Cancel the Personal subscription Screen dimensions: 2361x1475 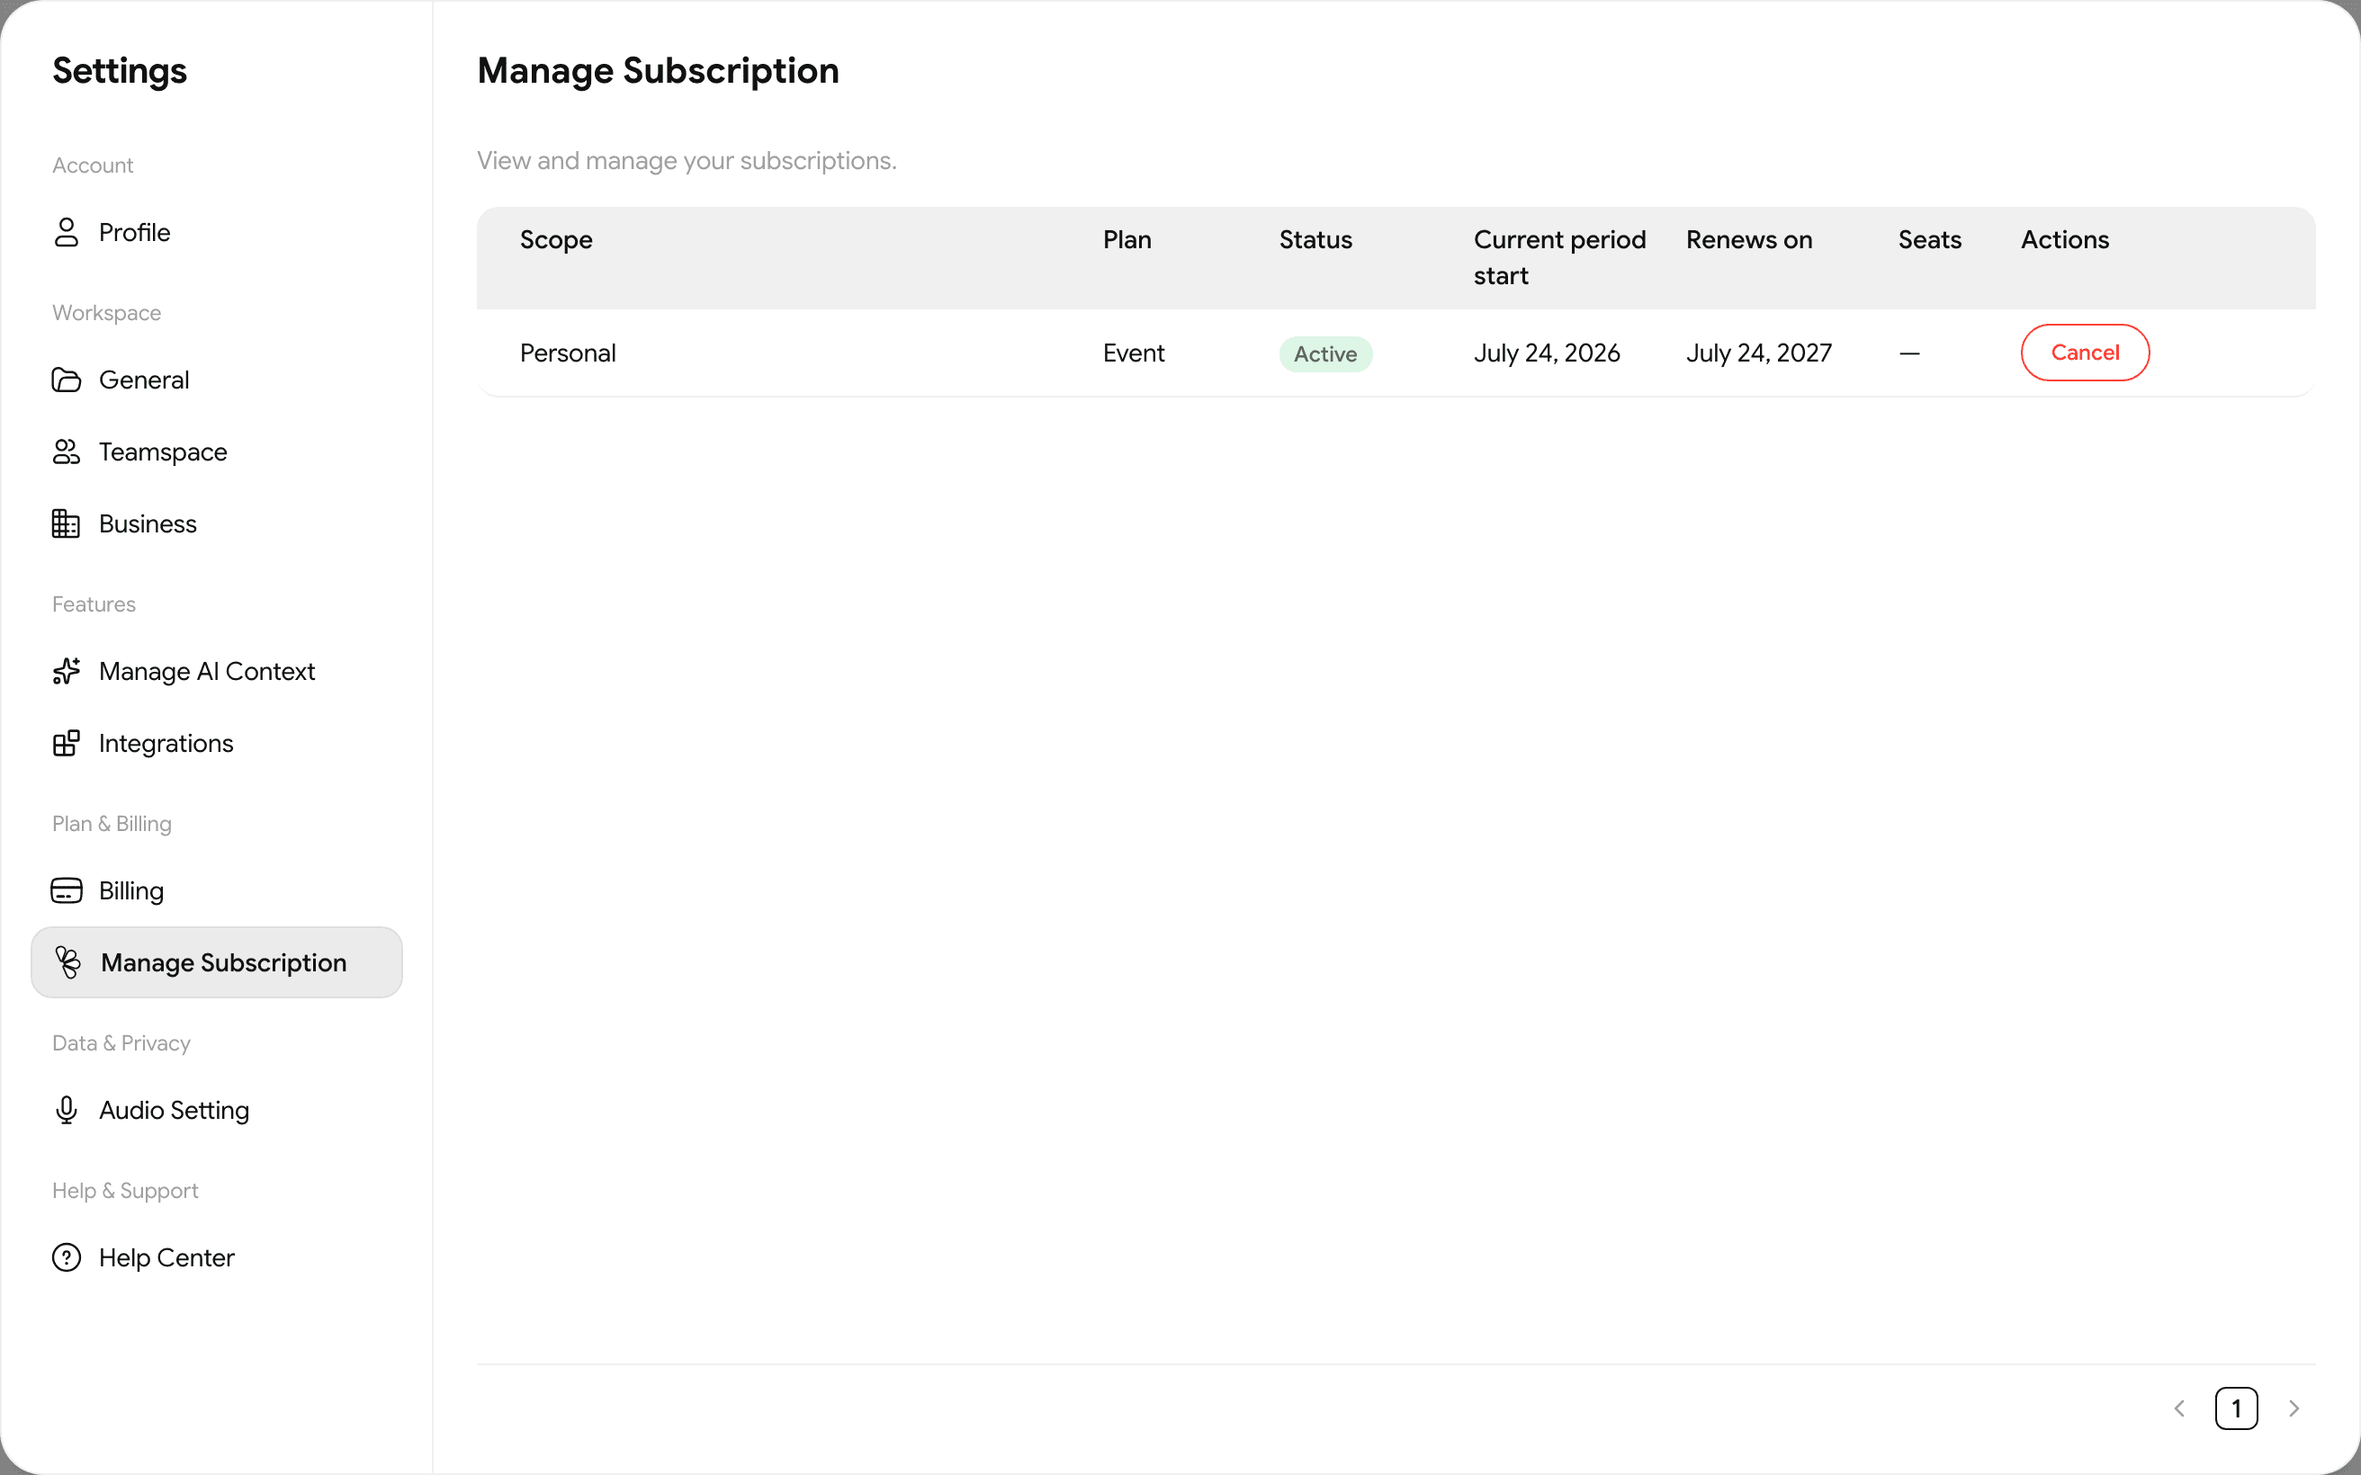pyautogui.click(x=2085, y=353)
